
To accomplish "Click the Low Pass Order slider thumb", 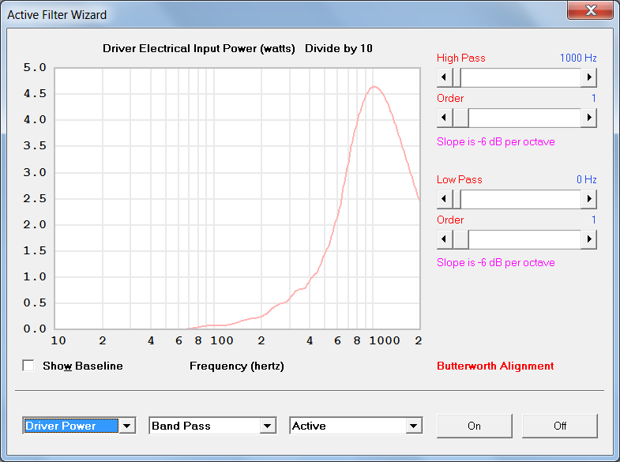I will (460, 239).
